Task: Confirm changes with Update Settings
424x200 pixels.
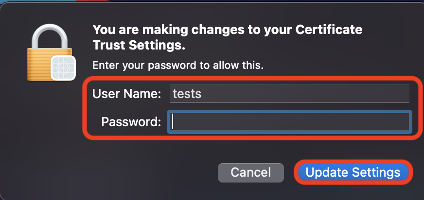Action: [353, 172]
